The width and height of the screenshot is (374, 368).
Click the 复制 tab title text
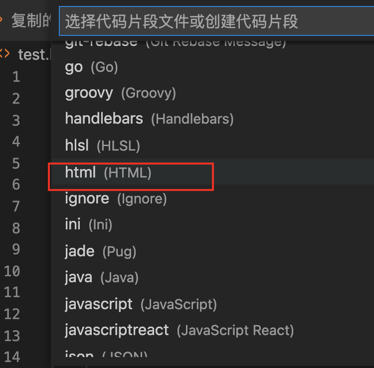pyautogui.click(x=31, y=21)
